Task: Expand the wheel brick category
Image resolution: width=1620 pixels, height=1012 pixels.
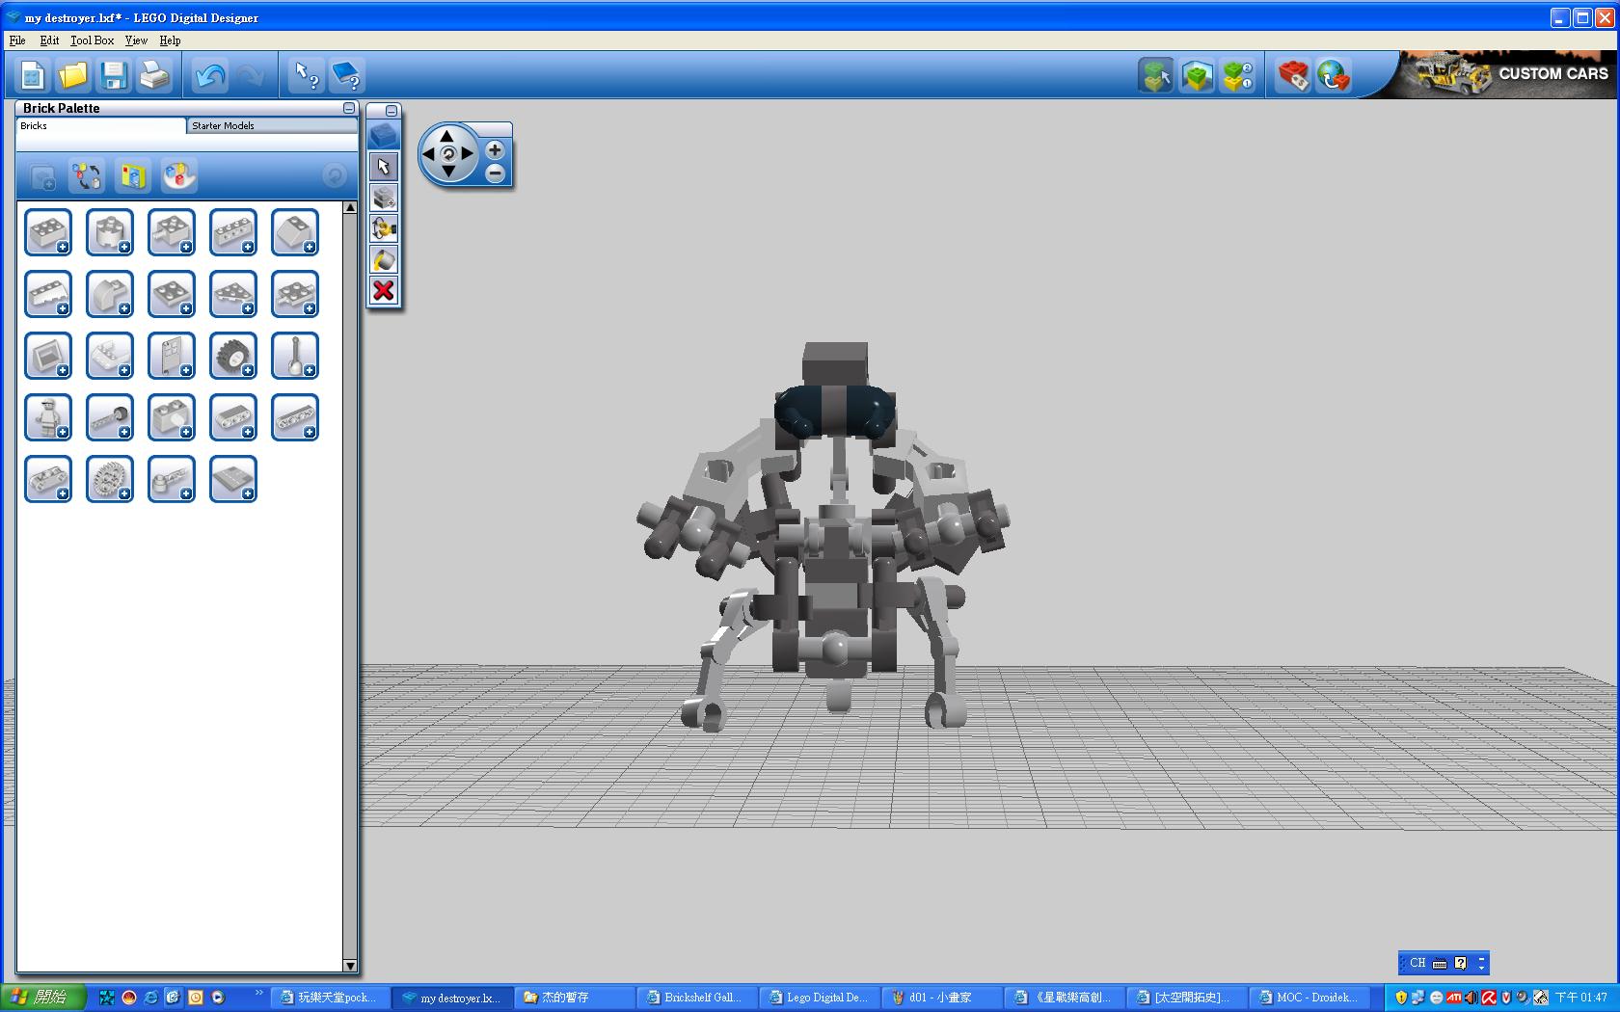Action: click(232, 356)
